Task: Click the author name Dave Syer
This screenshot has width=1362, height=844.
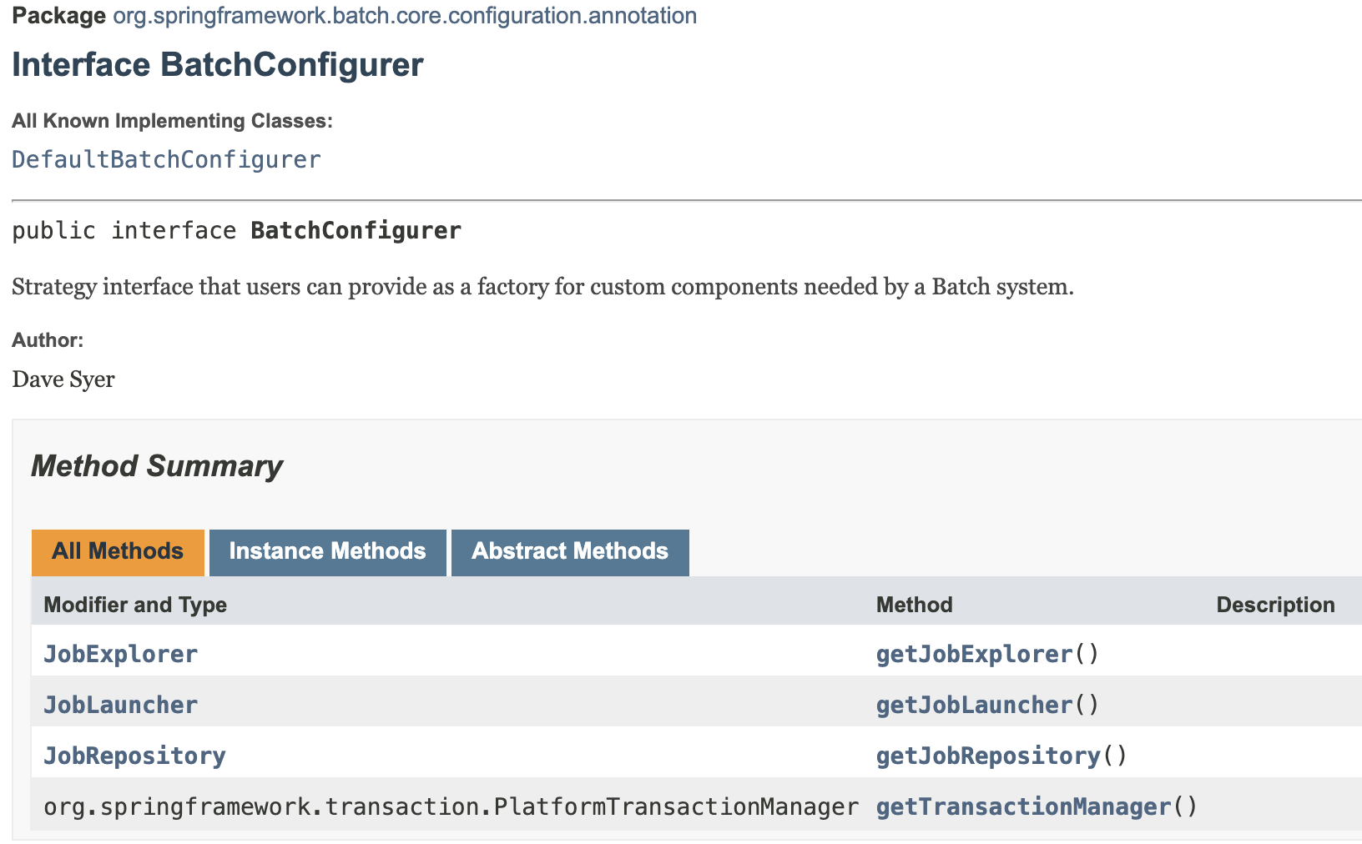Action: (63, 379)
